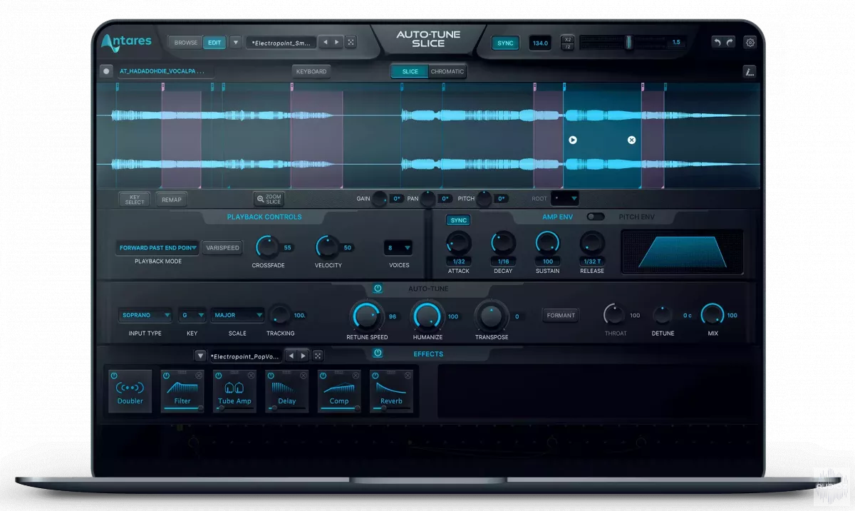
Task: Remove the Comp effect
Action: point(355,375)
